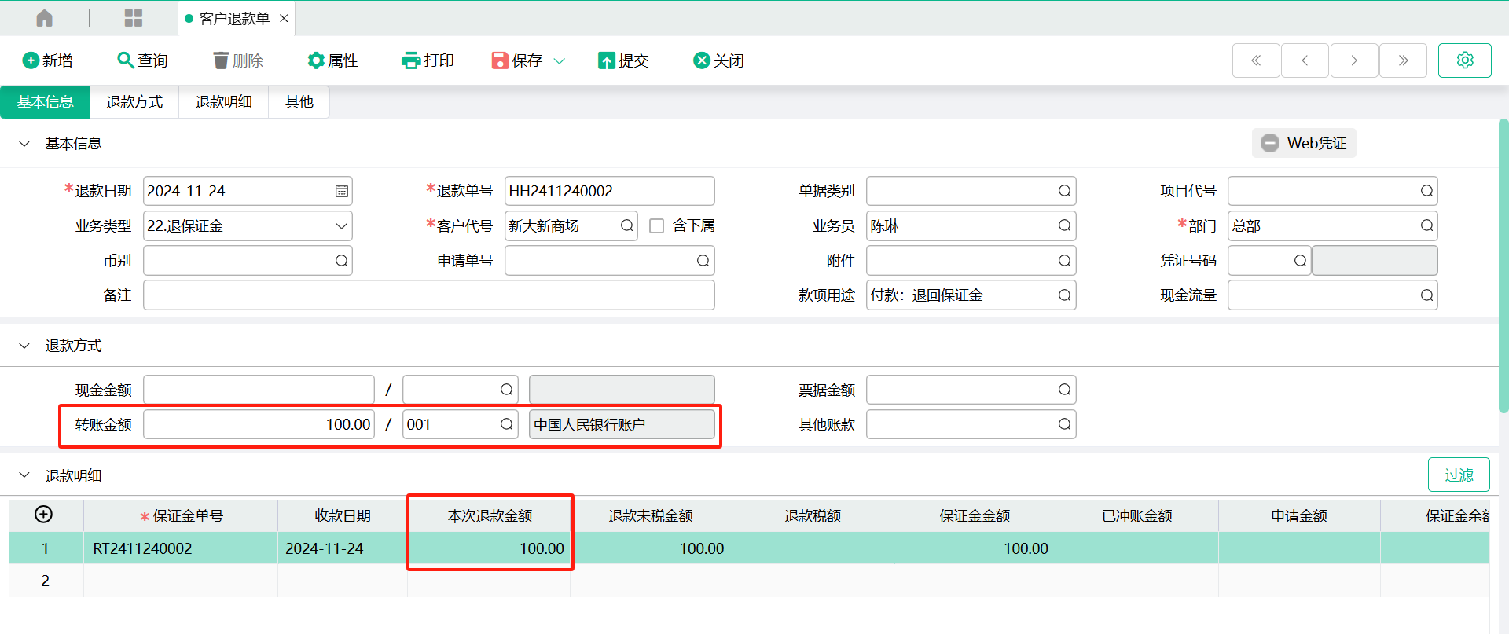Toggle the Web凭证 button
Screen dimensions: 1509x634
click(x=1304, y=143)
